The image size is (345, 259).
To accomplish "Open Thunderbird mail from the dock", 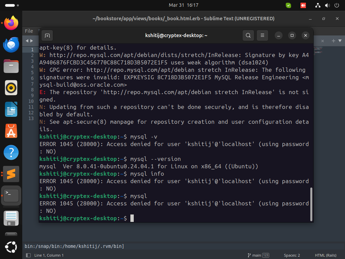I will pyautogui.click(x=11, y=45).
